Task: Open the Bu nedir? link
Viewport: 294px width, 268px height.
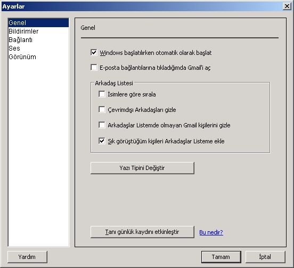Action: coord(211,232)
